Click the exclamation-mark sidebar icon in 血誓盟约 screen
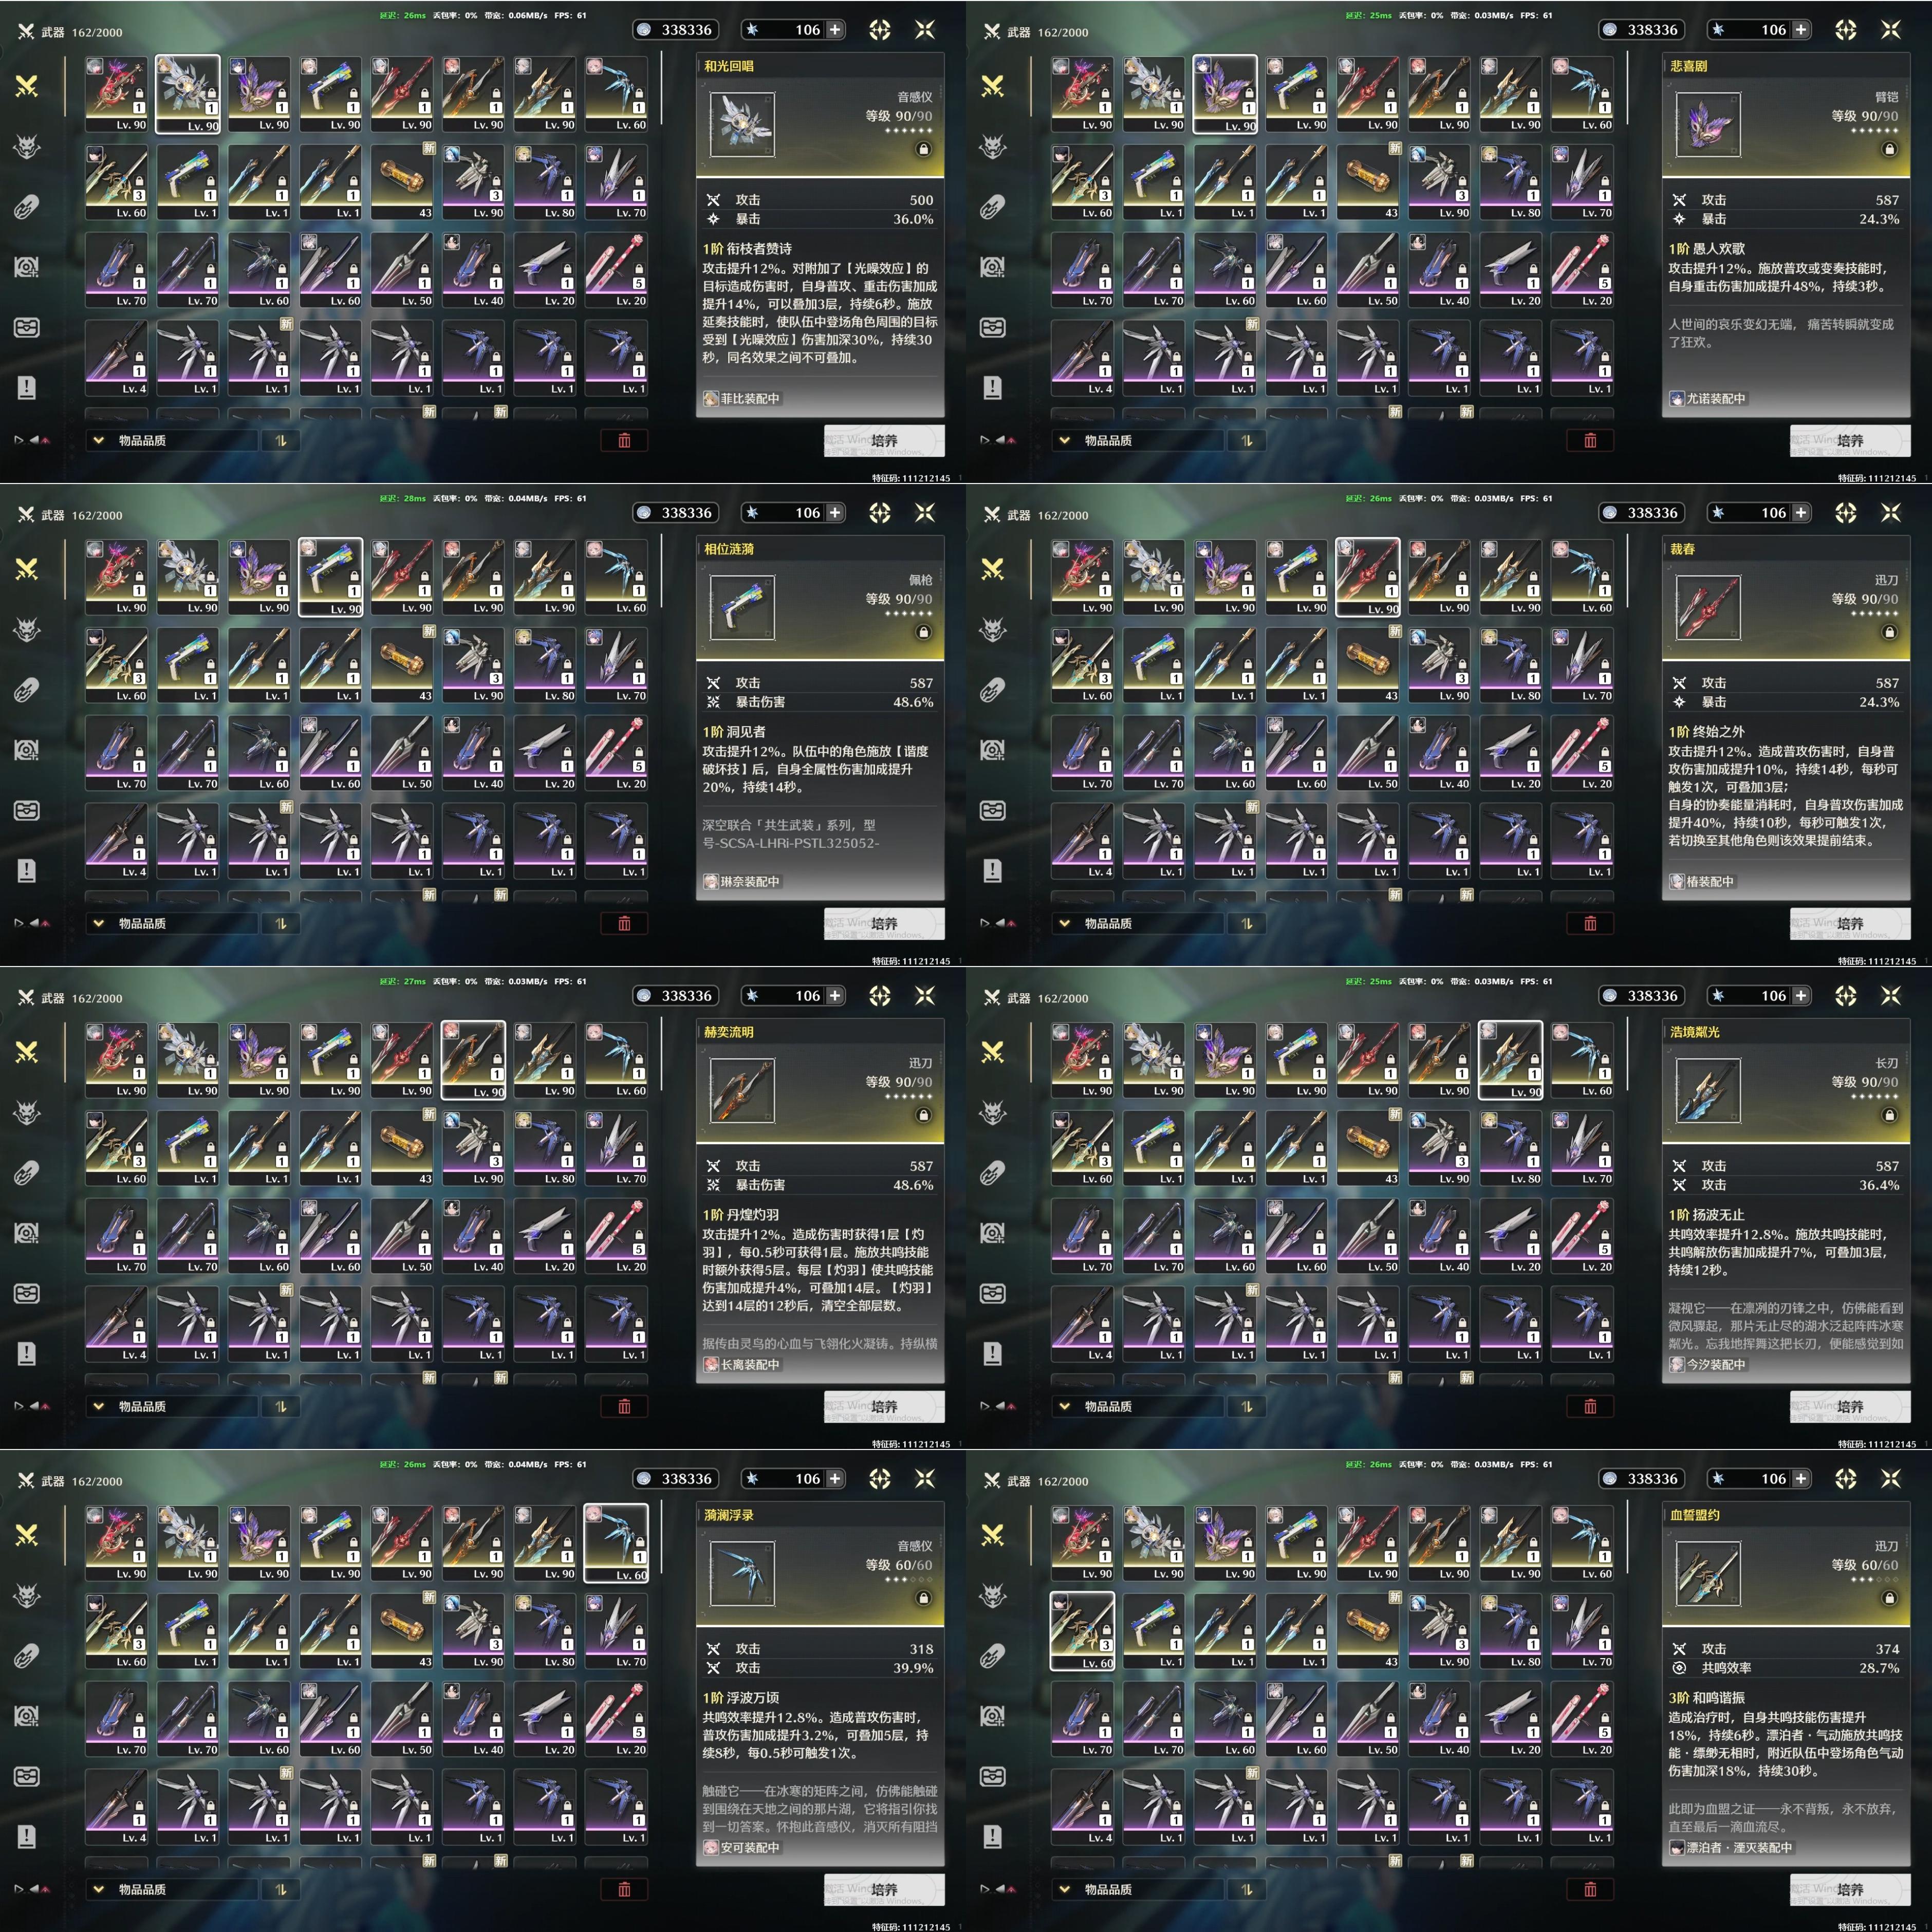 click(x=993, y=1836)
